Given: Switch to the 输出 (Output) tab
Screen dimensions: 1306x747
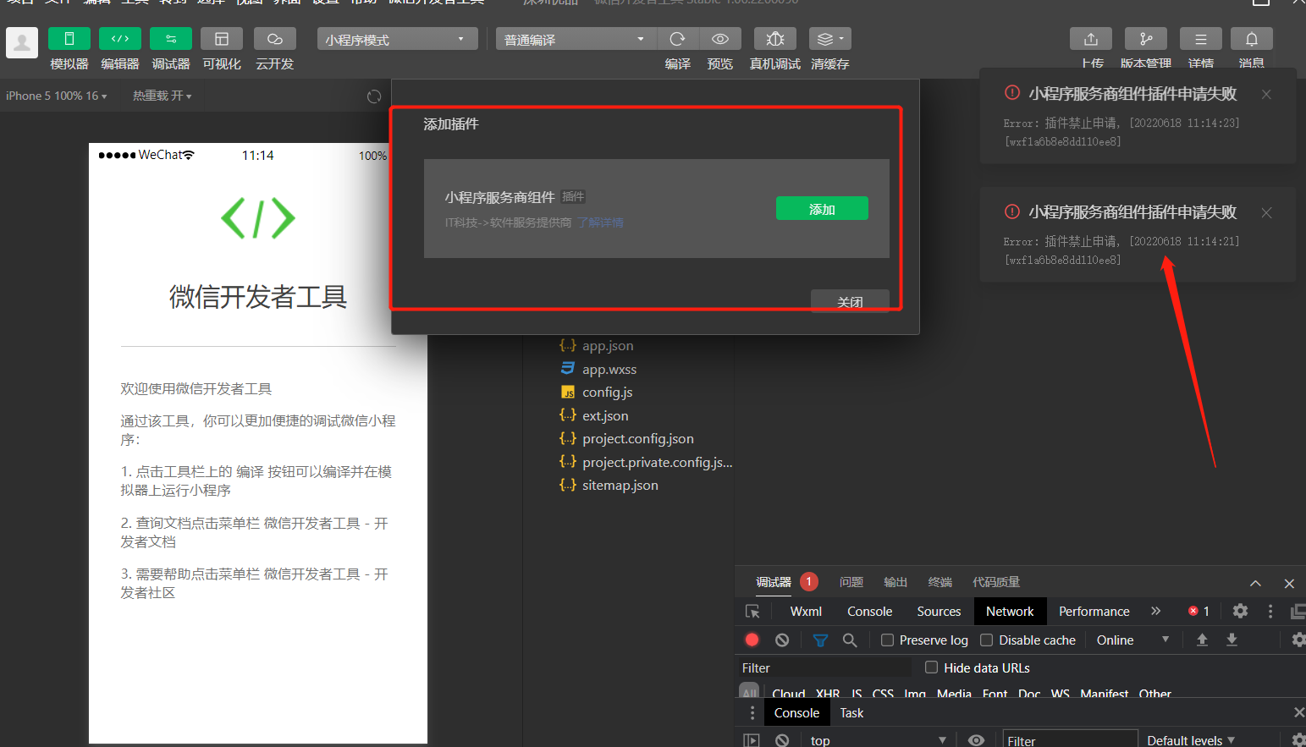Looking at the screenshot, I should tap(895, 582).
